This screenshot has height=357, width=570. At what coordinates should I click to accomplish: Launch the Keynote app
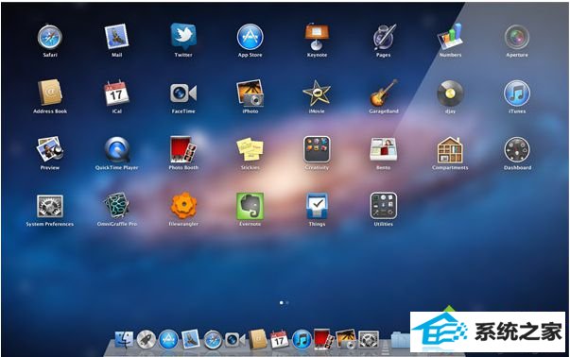tap(317, 37)
